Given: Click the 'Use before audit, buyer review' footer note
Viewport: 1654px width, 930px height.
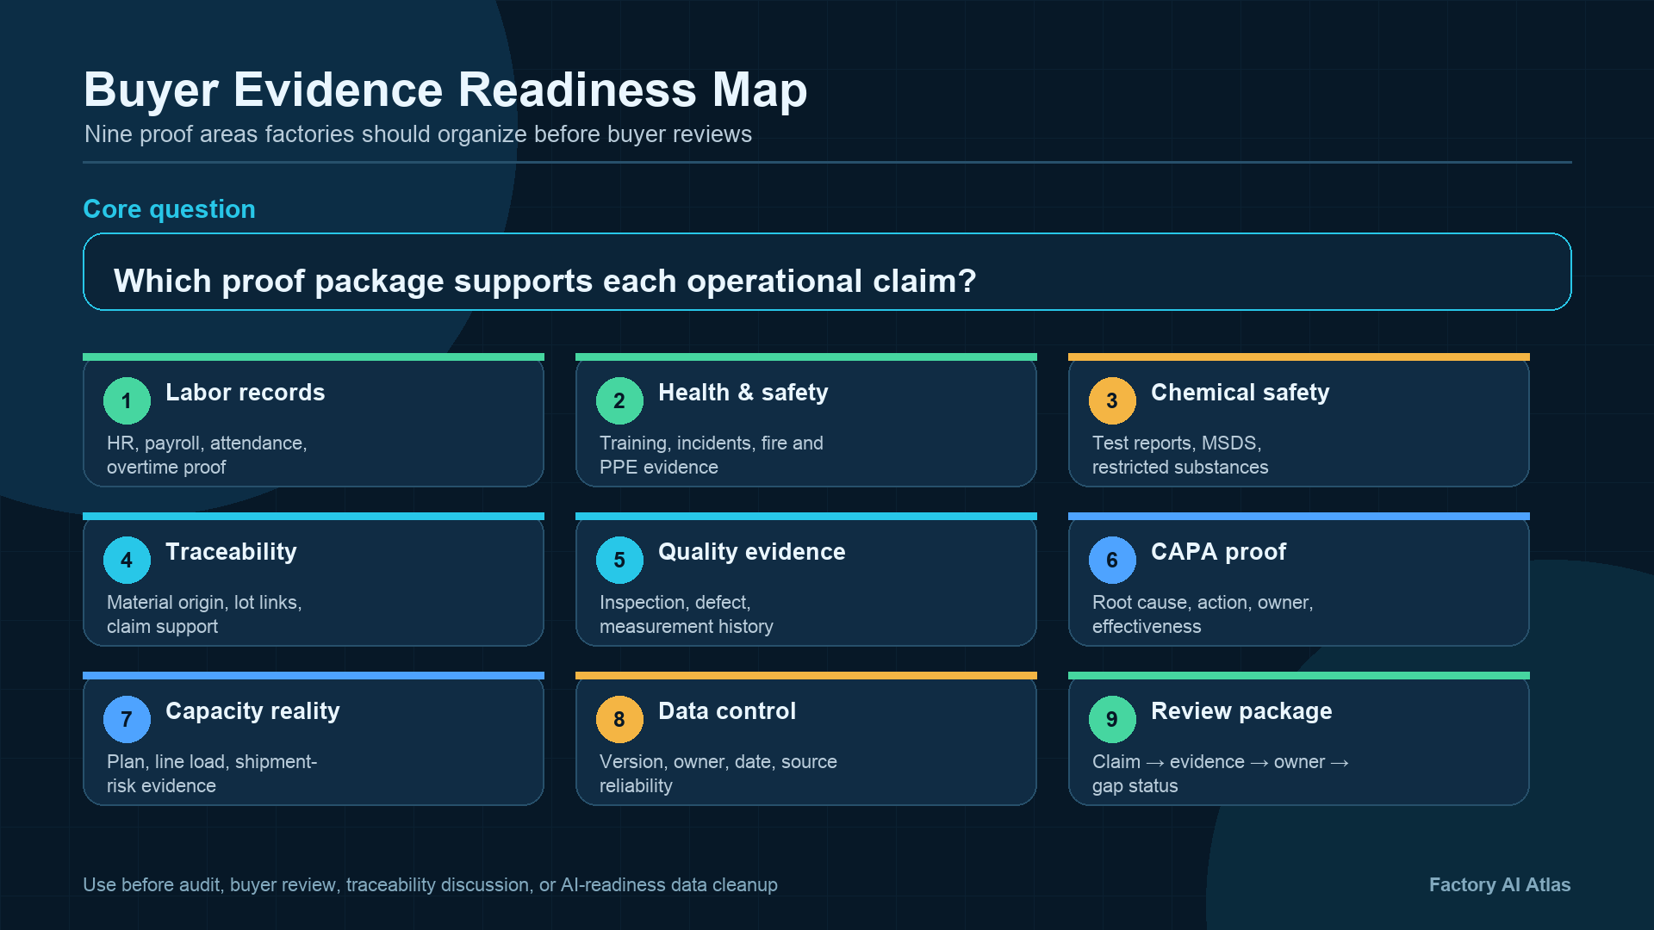Looking at the screenshot, I should click(x=430, y=885).
